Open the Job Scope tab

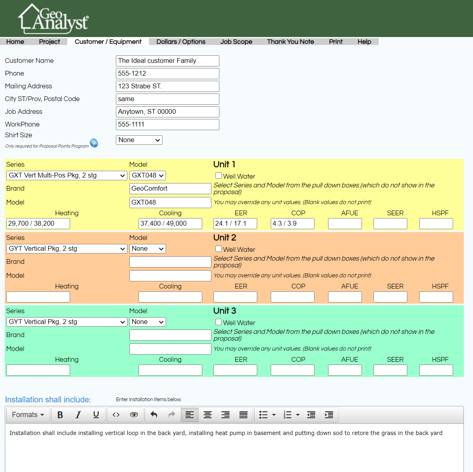pos(236,42)
